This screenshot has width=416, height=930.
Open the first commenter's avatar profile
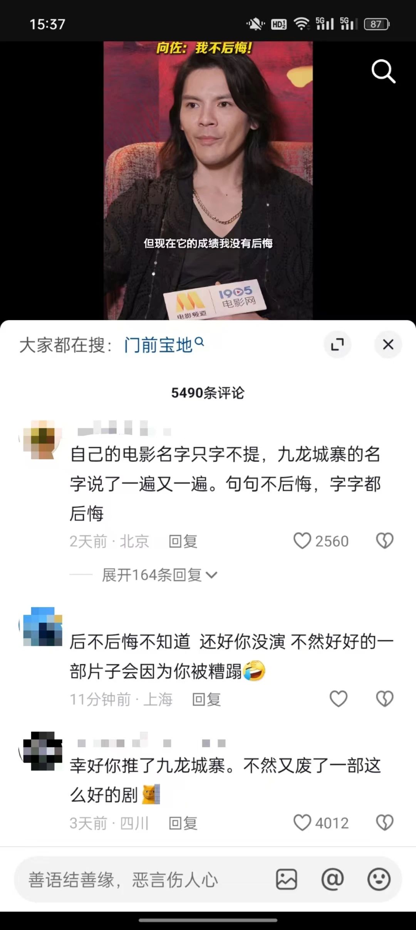[41, 440]
